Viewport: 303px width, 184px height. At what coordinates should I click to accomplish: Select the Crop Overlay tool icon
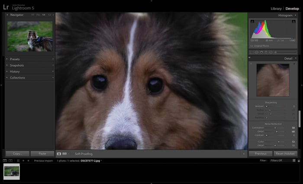coord(252,52)
